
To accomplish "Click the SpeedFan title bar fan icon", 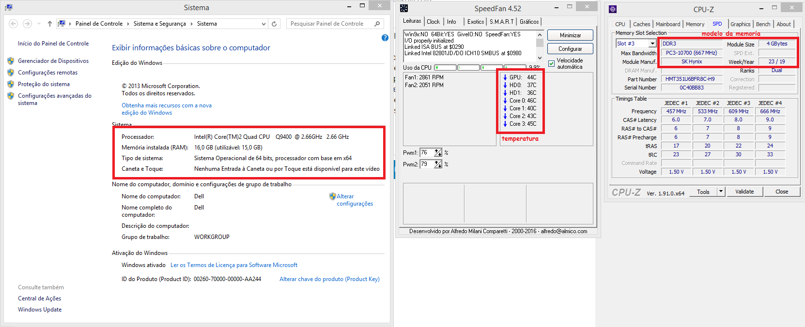I will (x=404, y=8).
